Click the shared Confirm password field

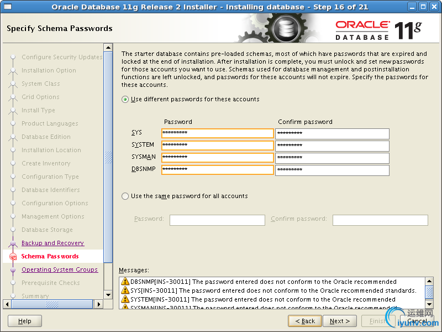[380, 220]
